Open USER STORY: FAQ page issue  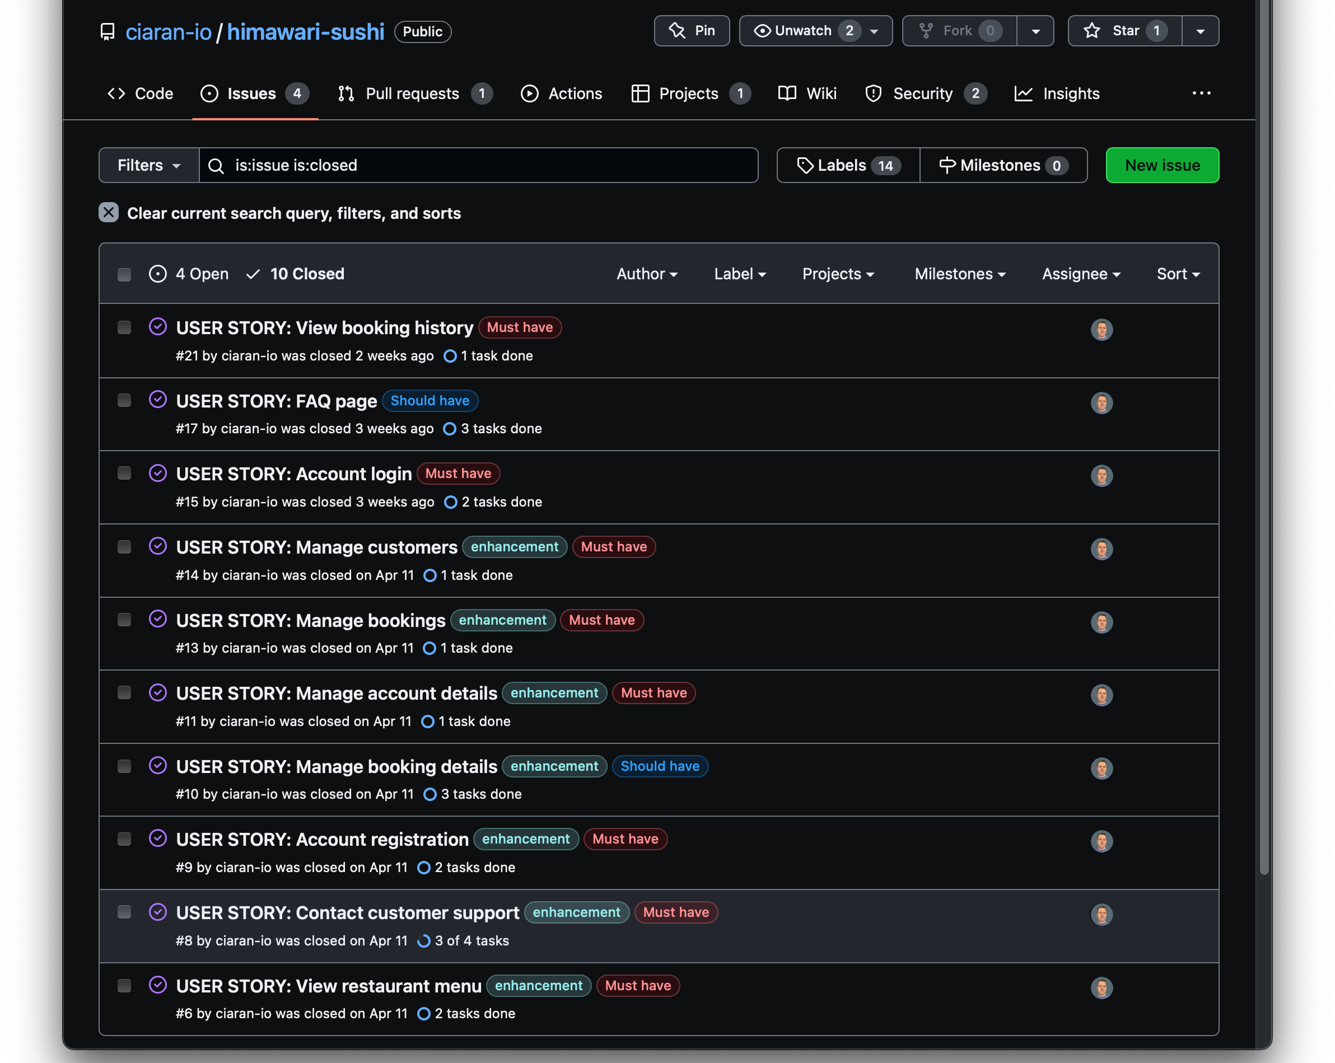coord(276,401)
